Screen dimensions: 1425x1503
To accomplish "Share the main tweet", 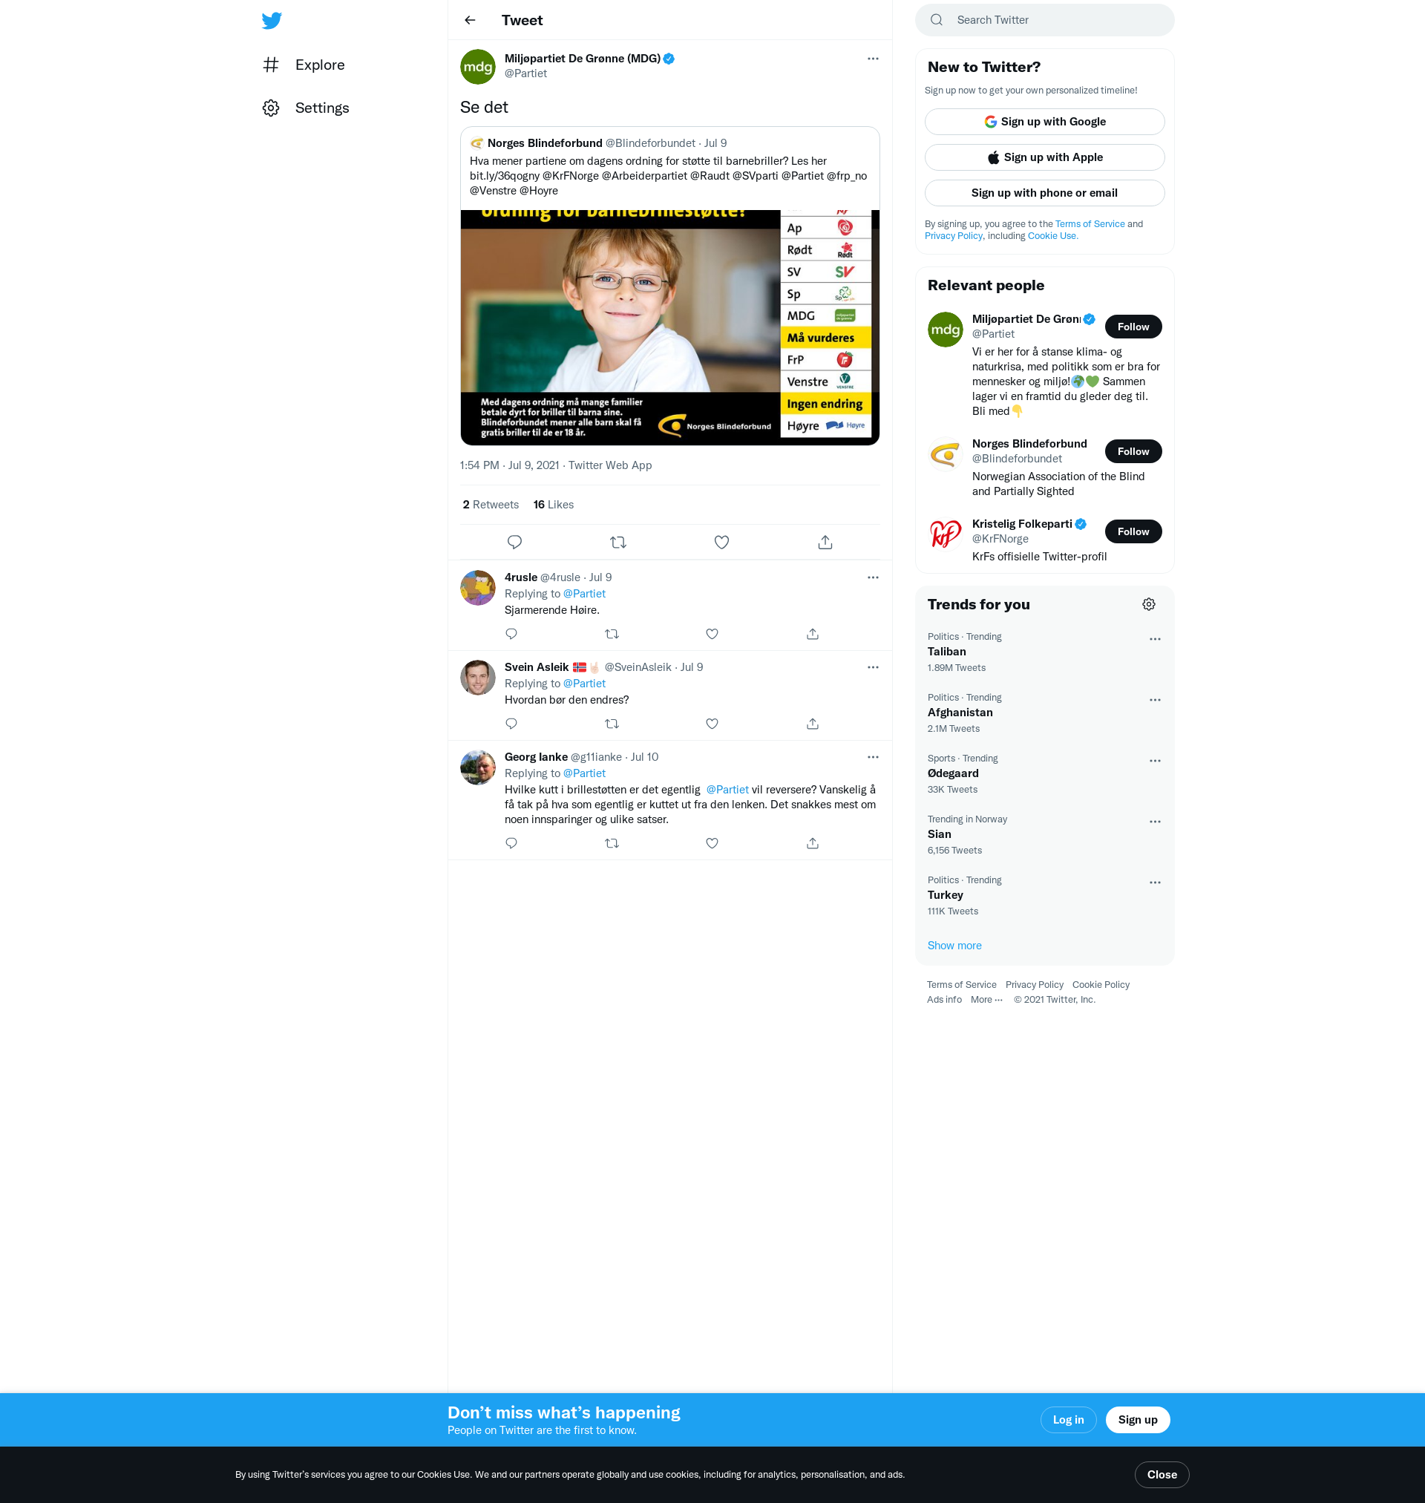I will click(825, 543).
